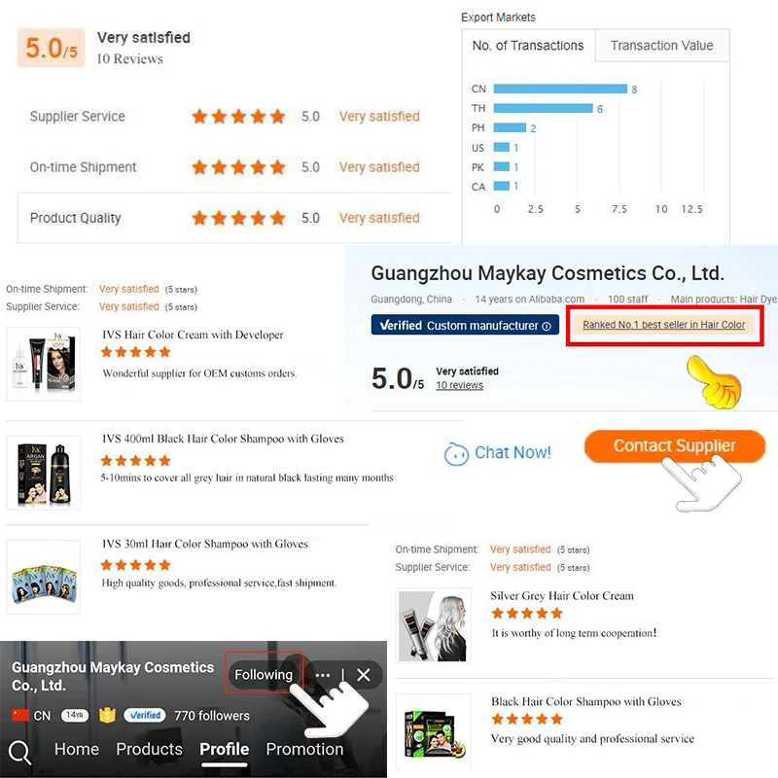
Task: Click the gold supplier badge icon
Action: click(x=107, y=715)
